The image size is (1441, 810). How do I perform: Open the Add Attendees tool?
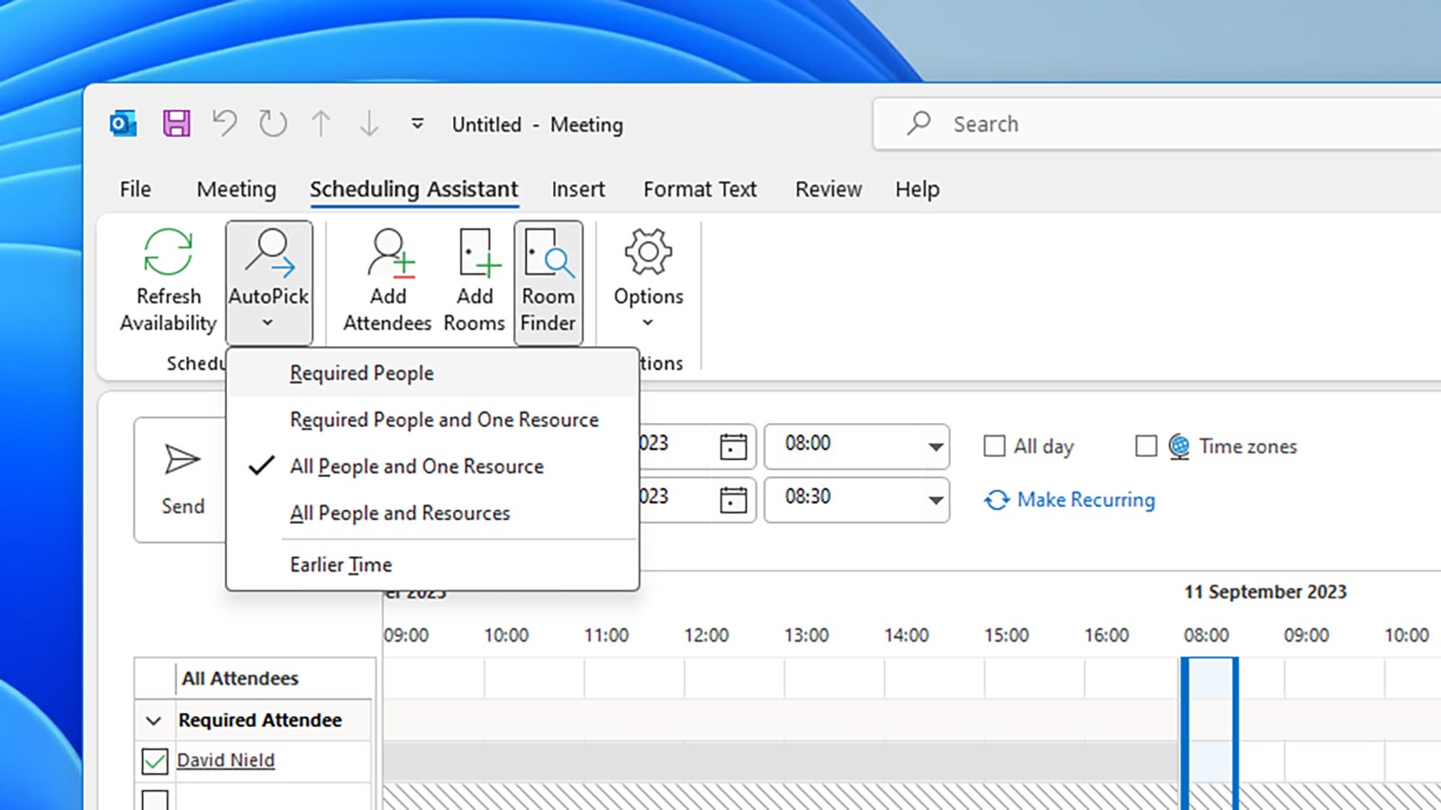[386, 279]
